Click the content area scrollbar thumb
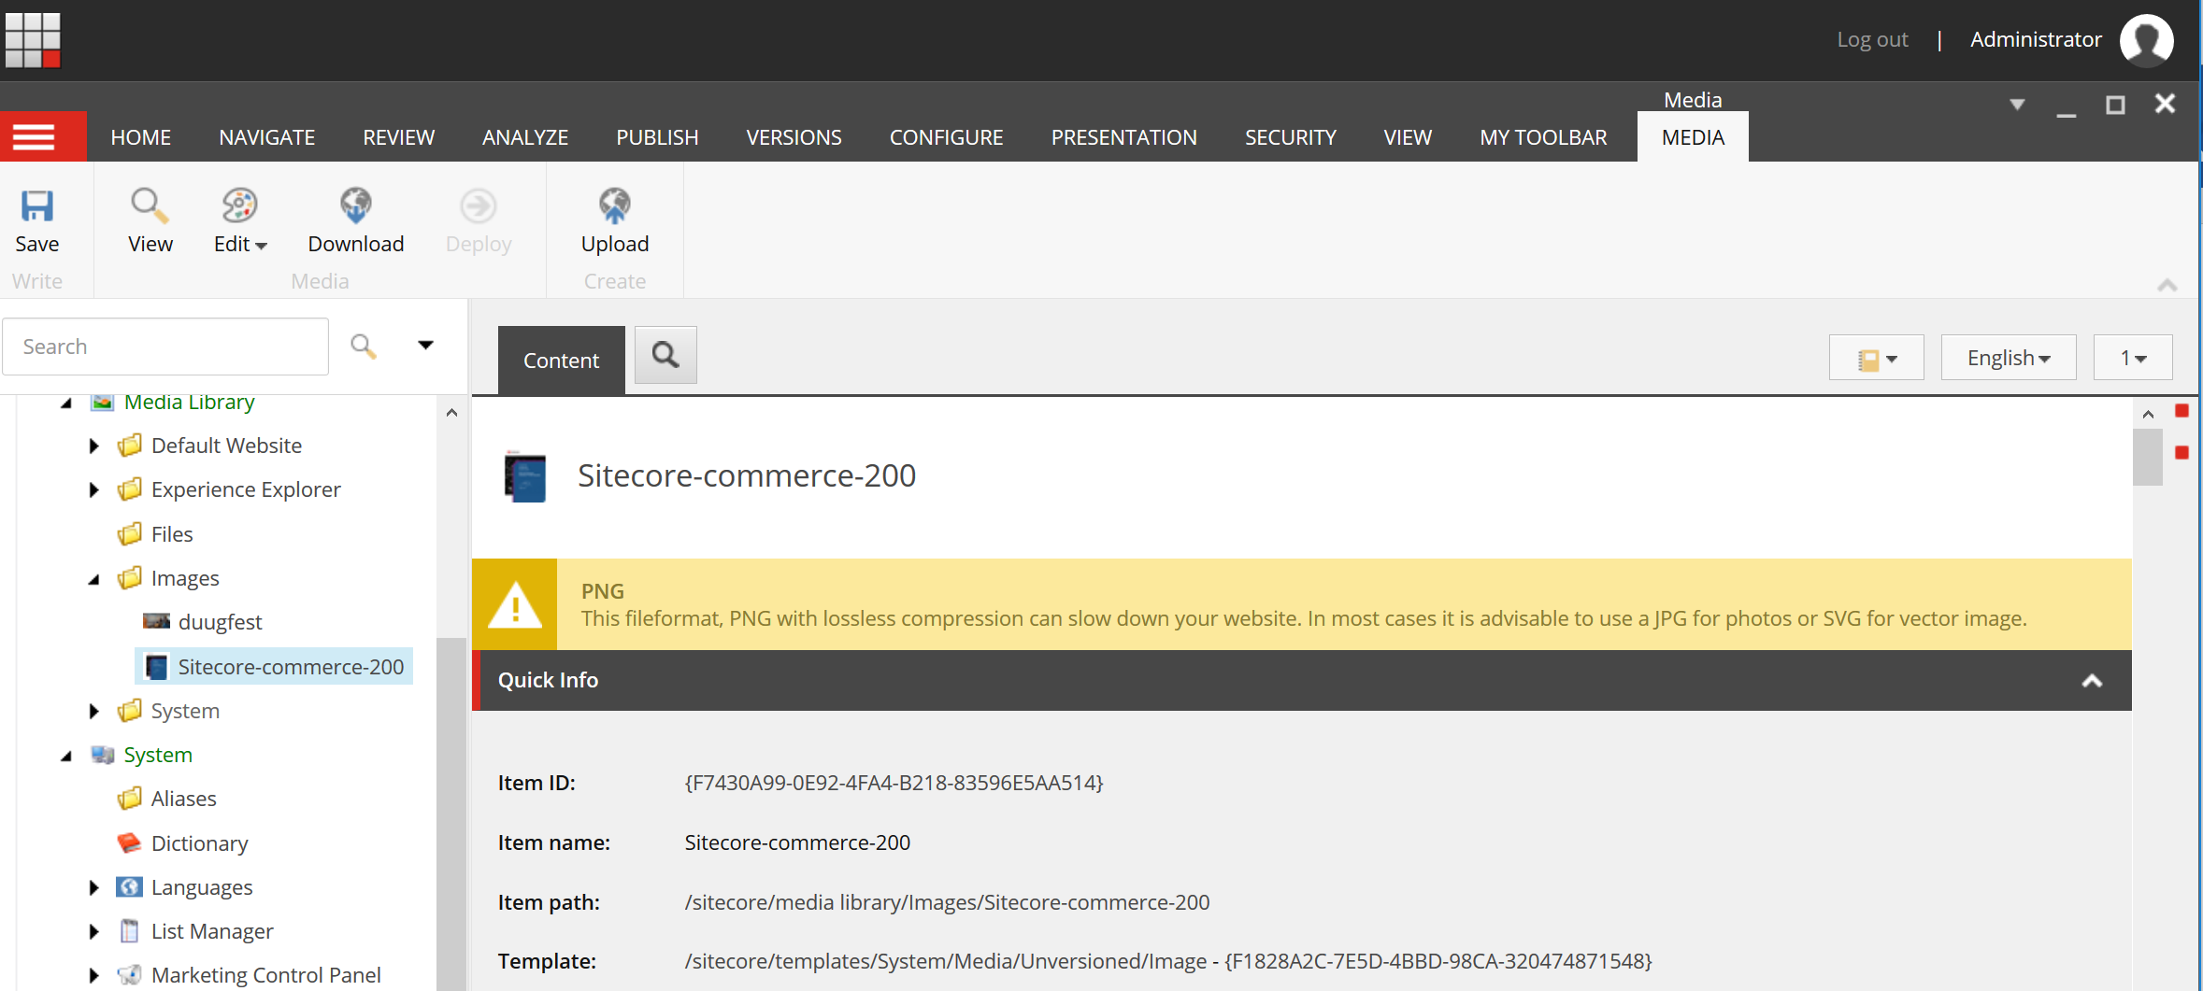The image size is (2203, 991). pyautogui.click(x=2148, y=457)
